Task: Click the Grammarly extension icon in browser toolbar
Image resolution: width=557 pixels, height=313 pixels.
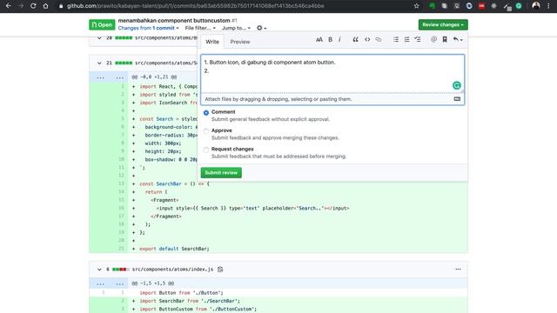Action: tap(519, 6)
